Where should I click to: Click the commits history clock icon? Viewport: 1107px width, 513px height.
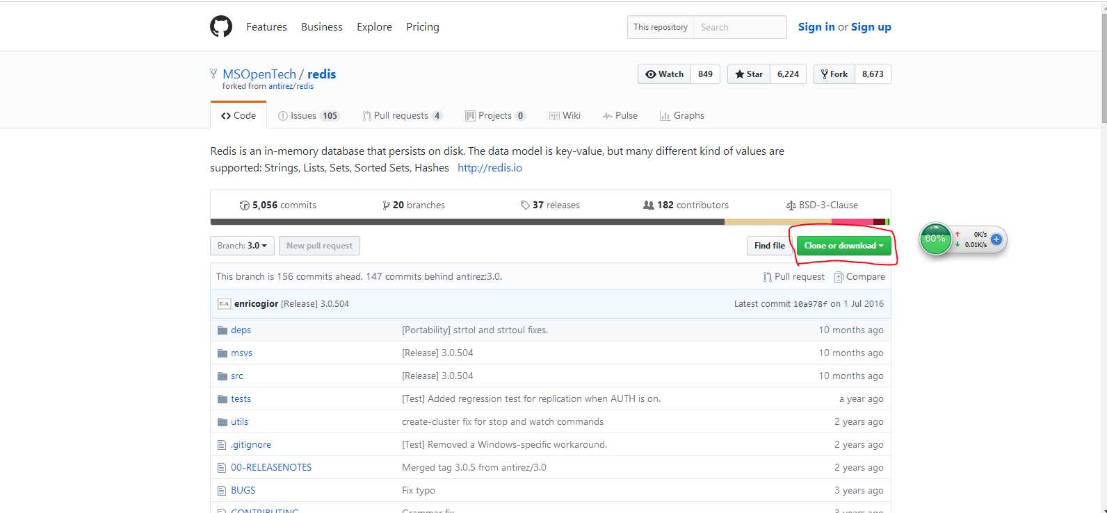coord(244,205)
